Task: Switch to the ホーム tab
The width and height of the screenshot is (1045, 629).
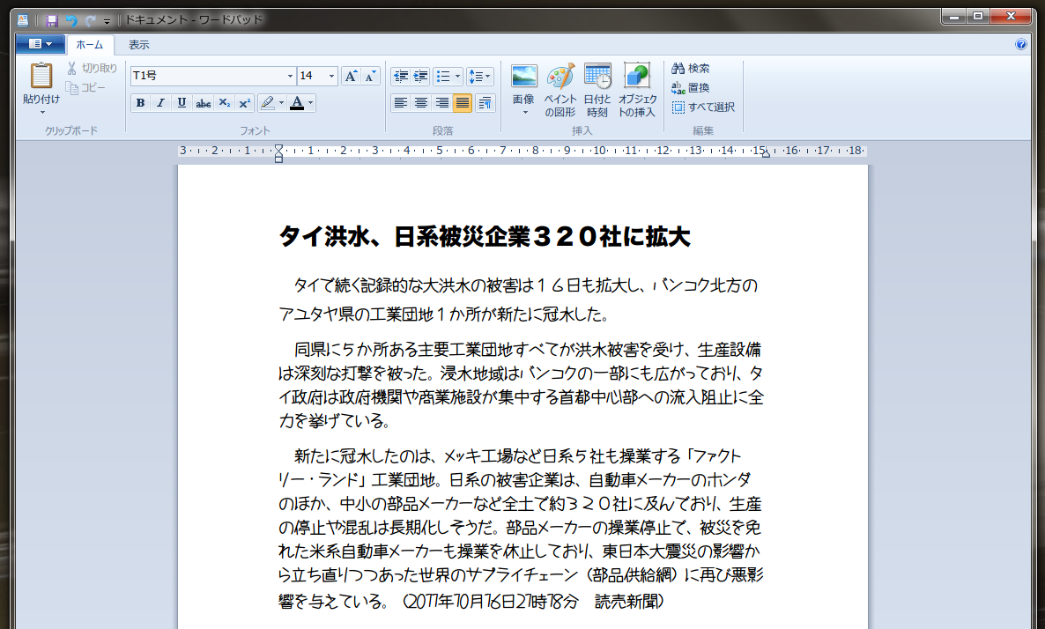Action: (x=89, y=45)
